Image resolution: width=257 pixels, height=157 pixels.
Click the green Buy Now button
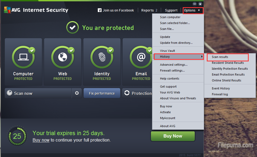[x=173, y=136]
